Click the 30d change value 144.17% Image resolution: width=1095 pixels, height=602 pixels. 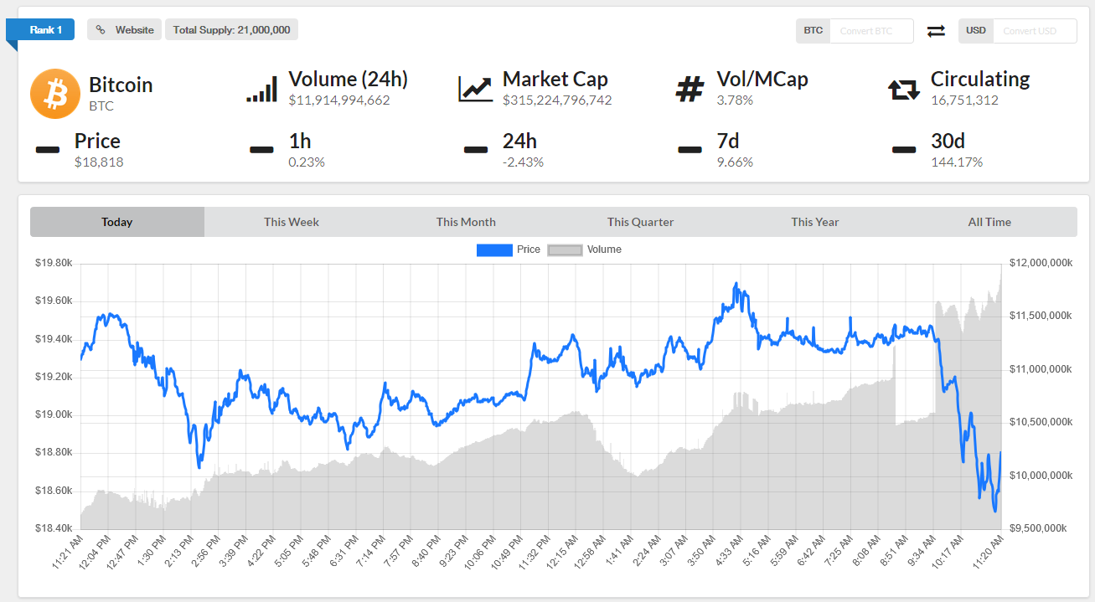point(957,162)
